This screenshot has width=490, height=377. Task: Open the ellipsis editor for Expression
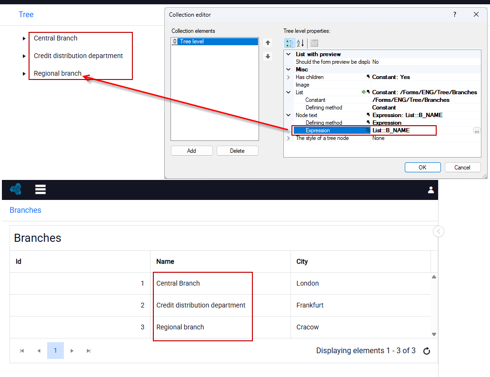point(477,130)
